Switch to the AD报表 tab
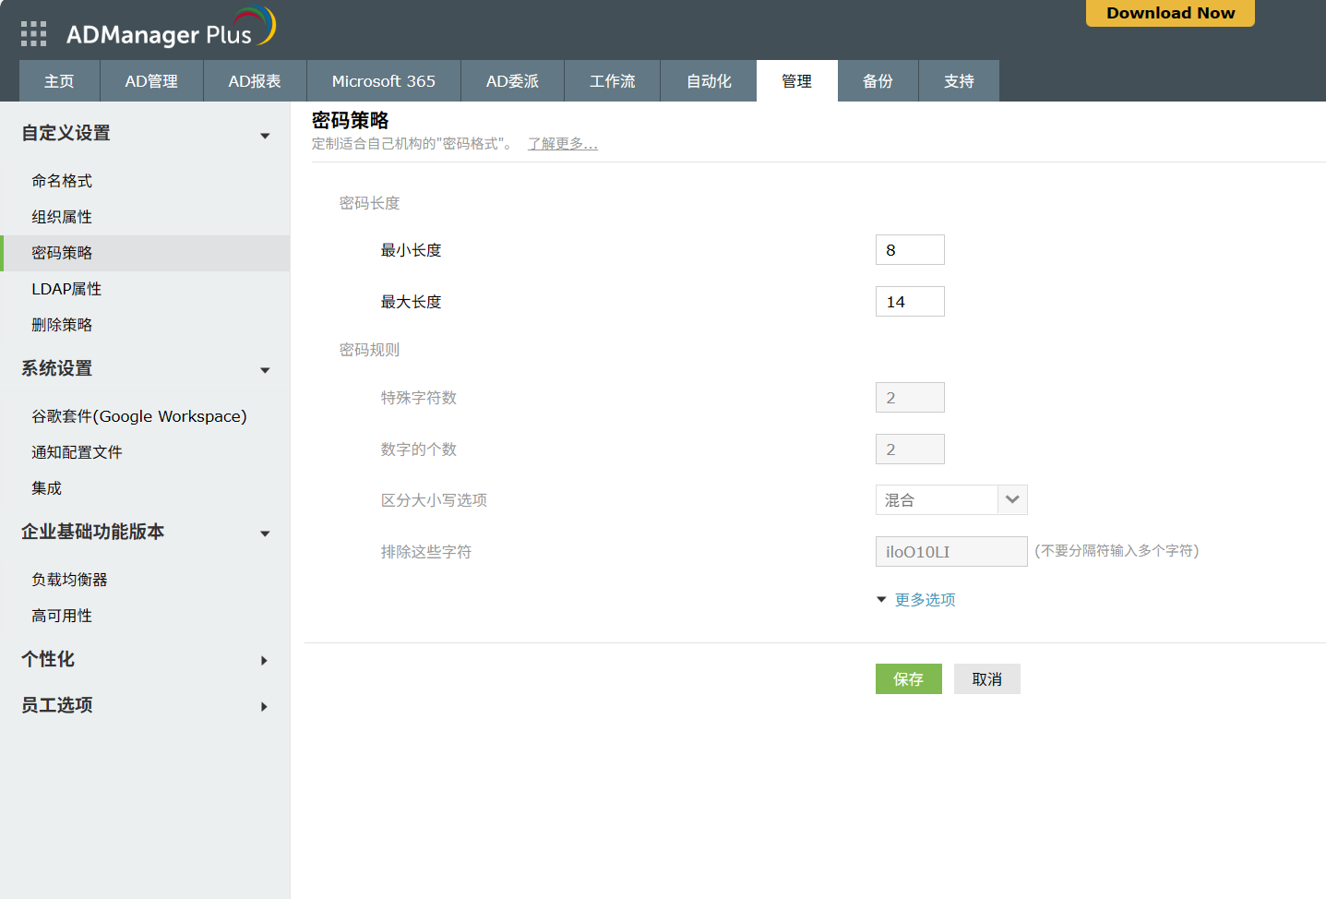The image size is (1326, 899). tap(255, 81)
